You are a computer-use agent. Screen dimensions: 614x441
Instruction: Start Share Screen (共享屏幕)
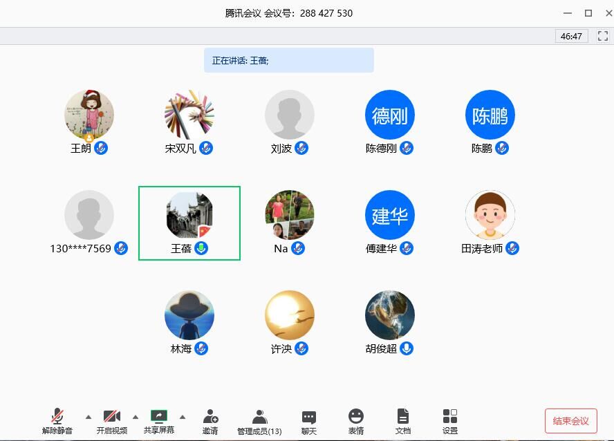tap(159, 420)
